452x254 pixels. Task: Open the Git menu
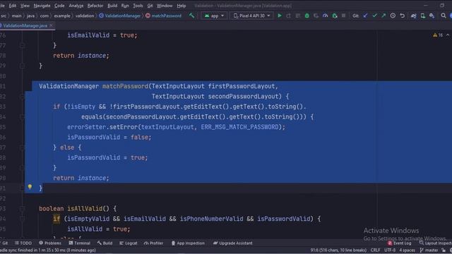[x=150, y=6]
